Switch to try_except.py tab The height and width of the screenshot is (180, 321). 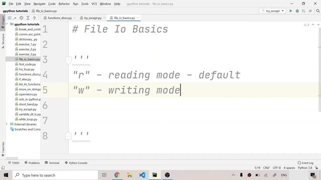click(x=92, y=18)
